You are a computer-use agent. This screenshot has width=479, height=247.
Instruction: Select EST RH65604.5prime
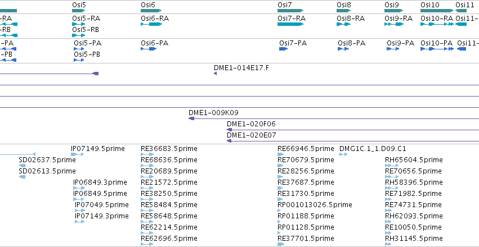392,166
